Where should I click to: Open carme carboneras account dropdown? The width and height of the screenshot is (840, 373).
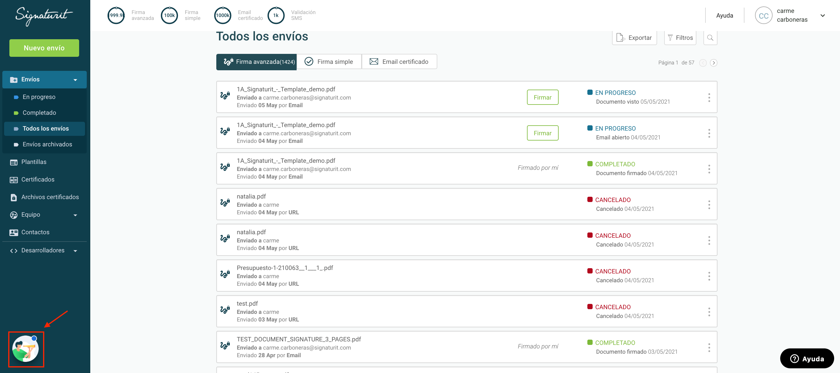[x=822, y=15]
